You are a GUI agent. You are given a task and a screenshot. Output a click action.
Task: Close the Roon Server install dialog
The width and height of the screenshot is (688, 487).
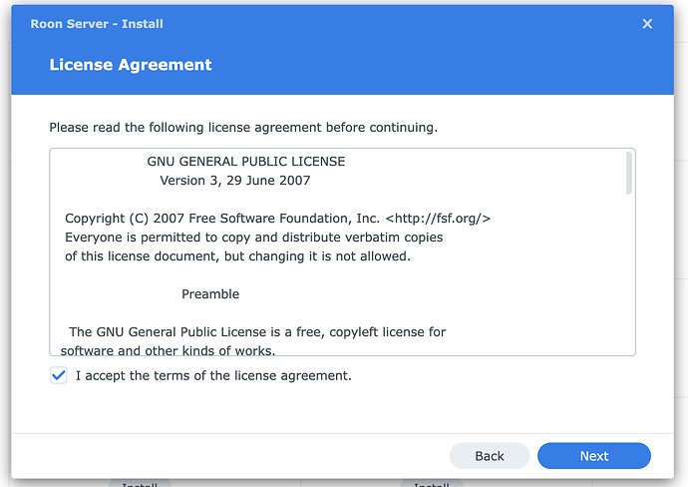pyautogui.click(x=647, y=24)
